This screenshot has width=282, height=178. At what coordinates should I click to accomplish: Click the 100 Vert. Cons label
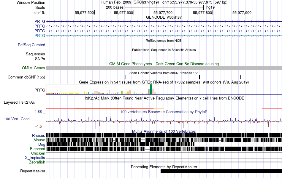coord(17,119)
